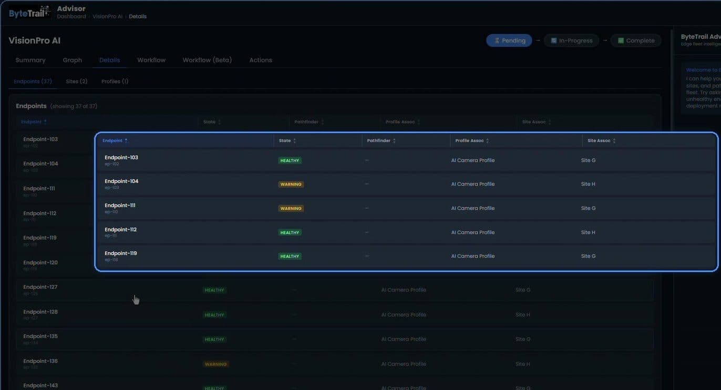Click Site G in the Endpoint-127 row

pyautogui.click(x=523, y=290)
